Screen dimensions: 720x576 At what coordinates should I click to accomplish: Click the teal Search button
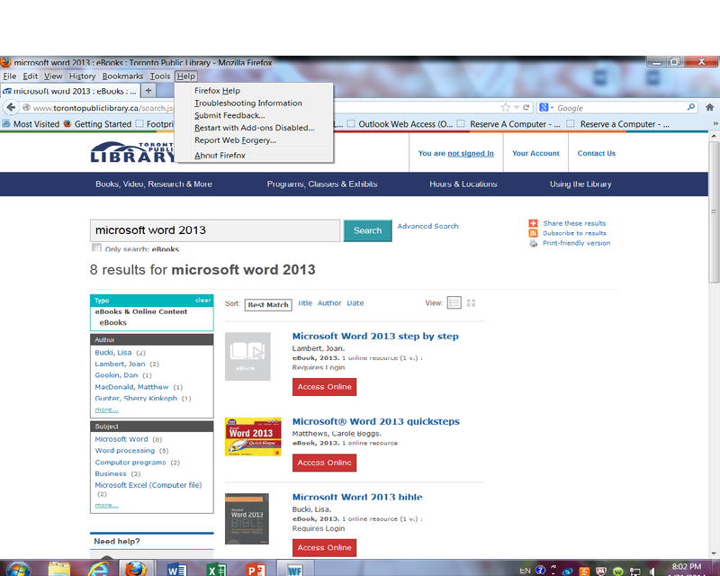tap(367, 230)
